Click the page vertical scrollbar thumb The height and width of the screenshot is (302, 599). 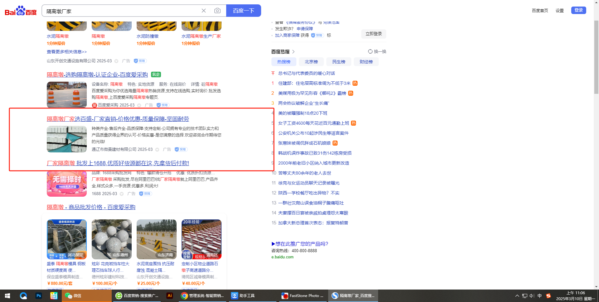pos(596,57)
